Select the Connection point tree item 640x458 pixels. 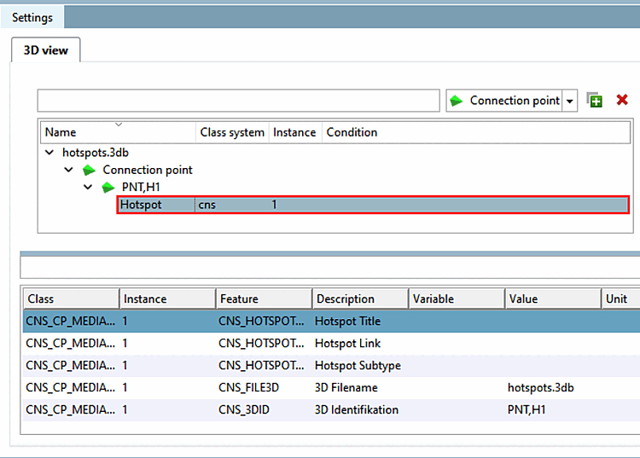tap(148, 170)
